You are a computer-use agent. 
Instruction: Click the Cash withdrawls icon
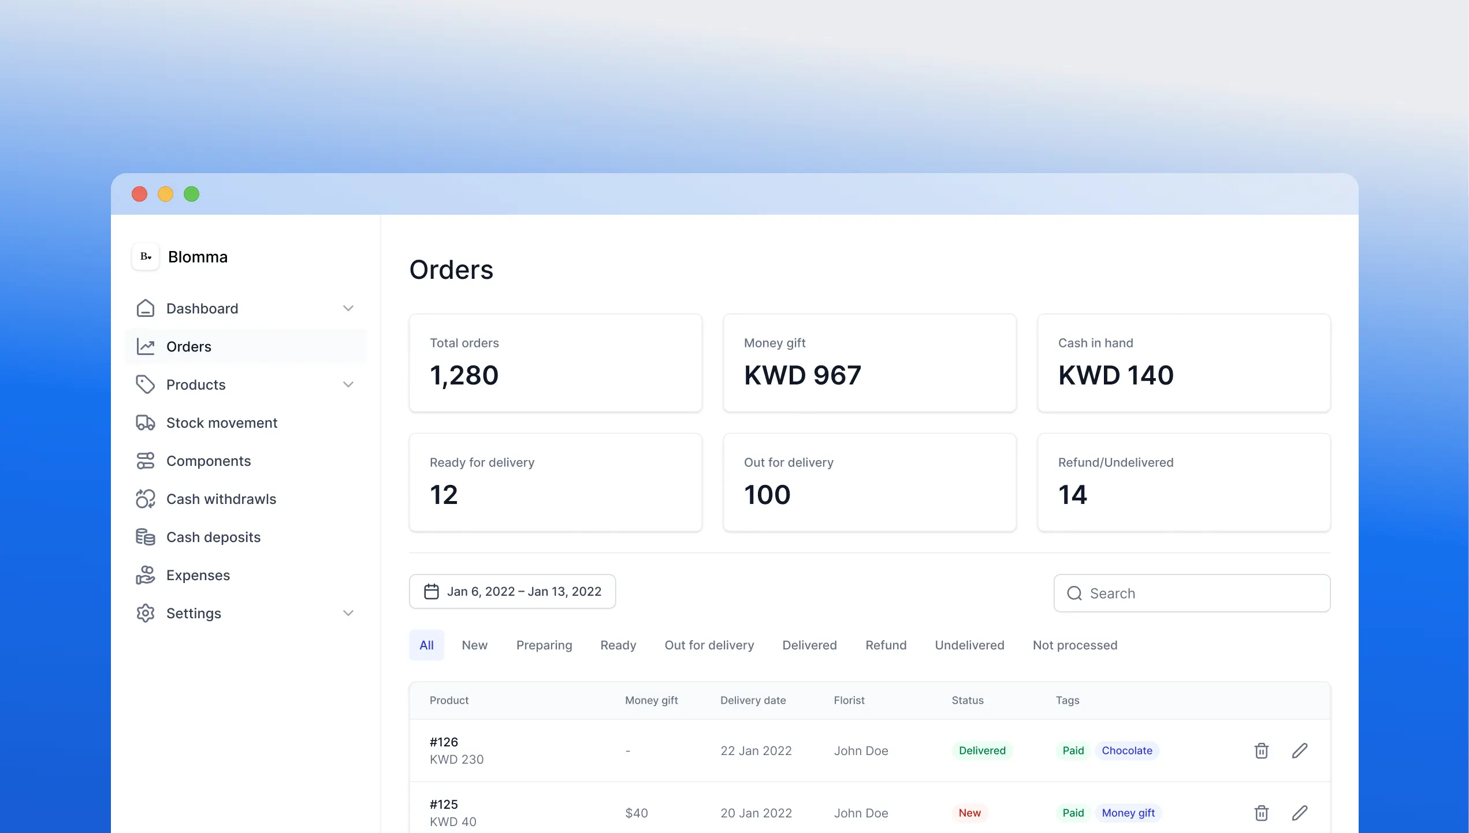point(145,499)
